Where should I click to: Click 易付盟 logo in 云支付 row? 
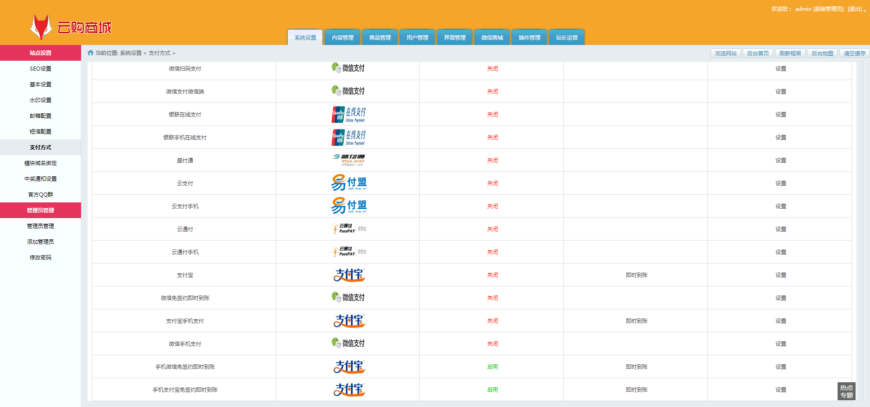(349, 183)
